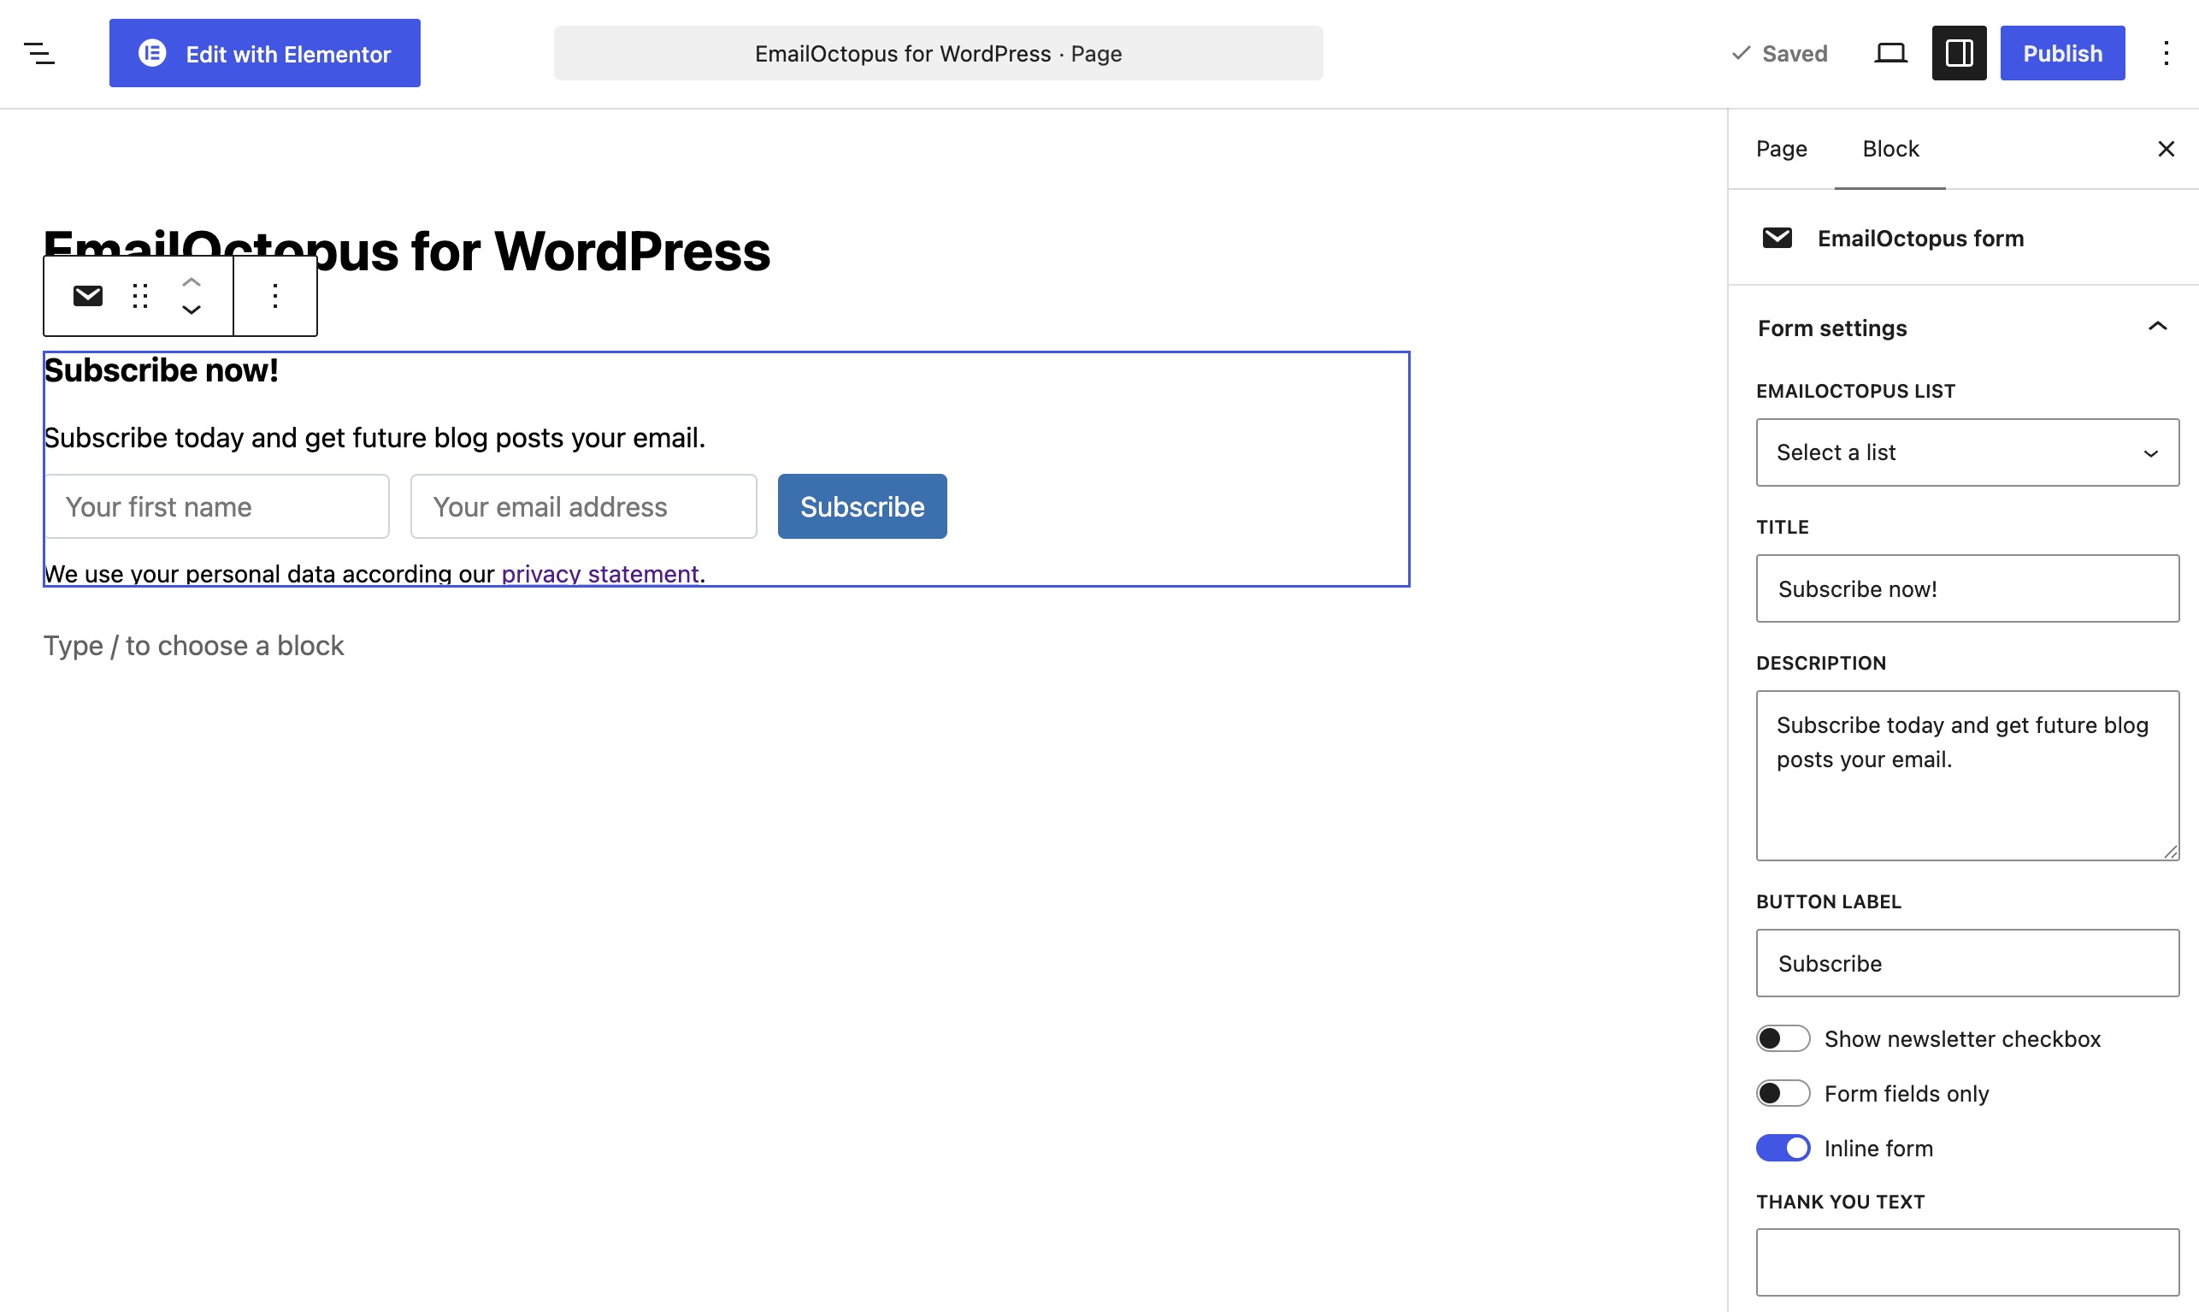Image resolution: width=2199 pixels, height=1312 pixels.
Task: Move block down with the down chevron
Action: 191,310
